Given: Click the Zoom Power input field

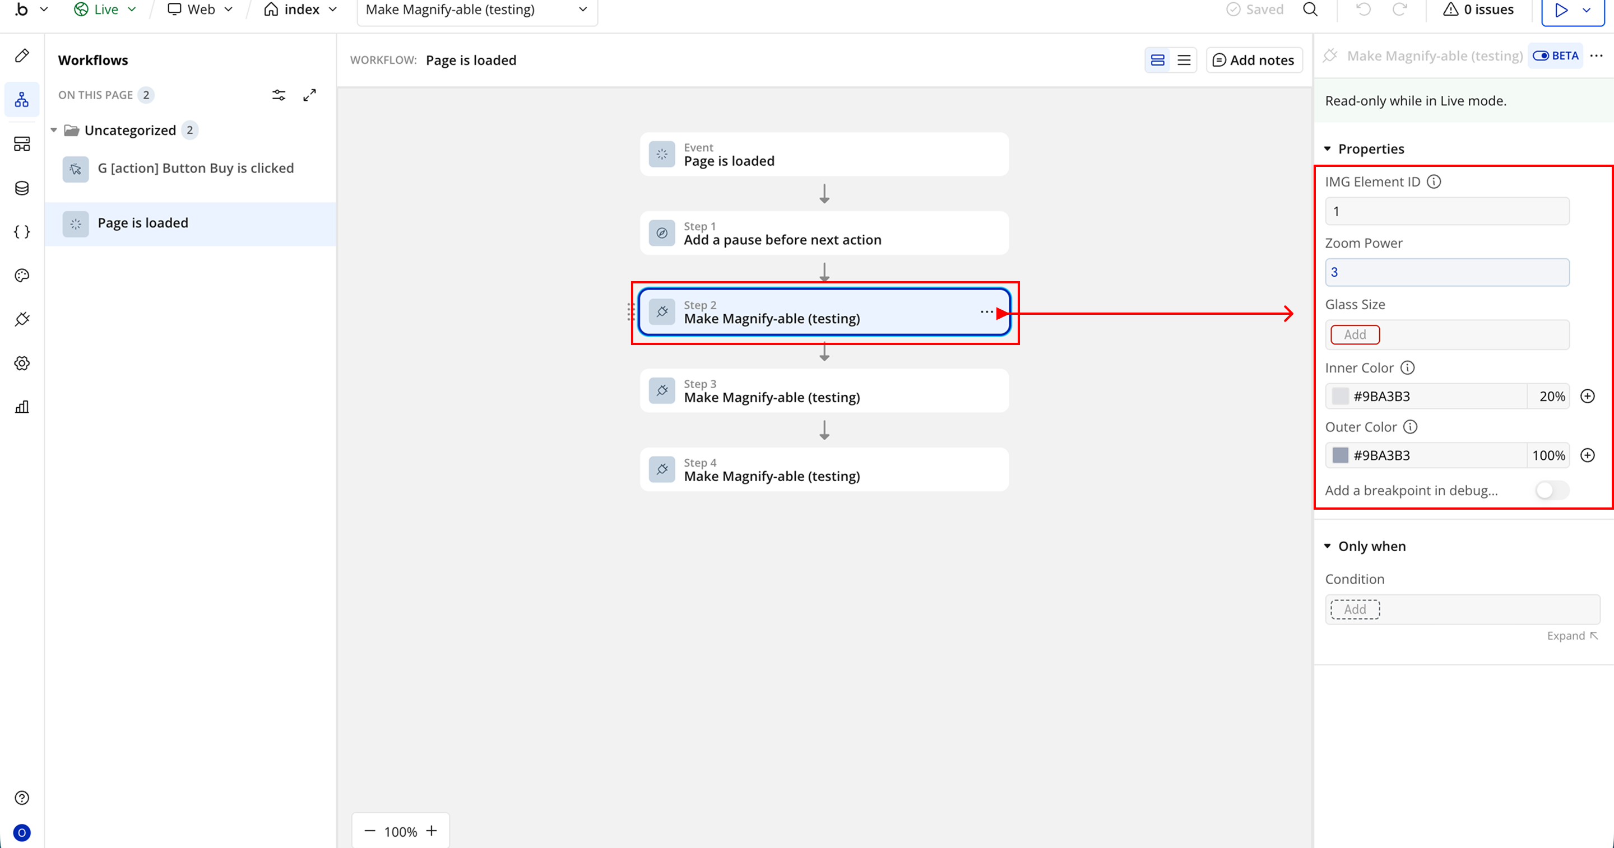Looking at the screenshot, I should (x=1446, y=272).
